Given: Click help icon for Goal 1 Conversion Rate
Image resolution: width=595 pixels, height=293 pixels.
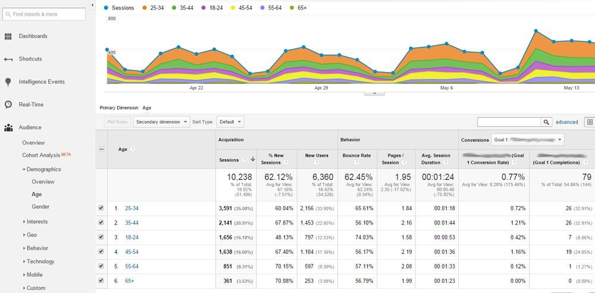Looking at the screenshot, I should coord(513,163).
